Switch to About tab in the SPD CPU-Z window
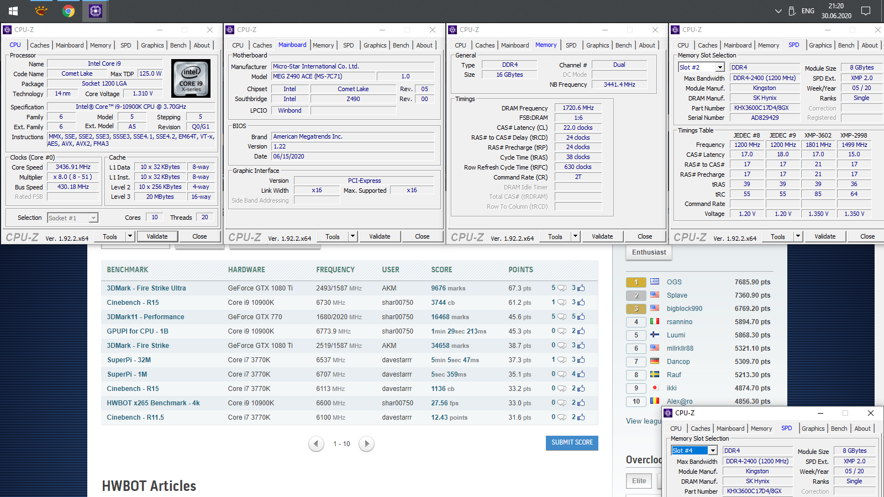 (869, 45)
